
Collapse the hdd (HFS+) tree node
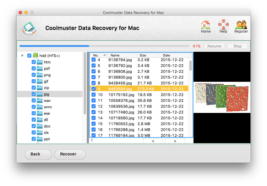pos(22,56)
